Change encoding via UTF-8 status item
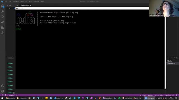 157,95
